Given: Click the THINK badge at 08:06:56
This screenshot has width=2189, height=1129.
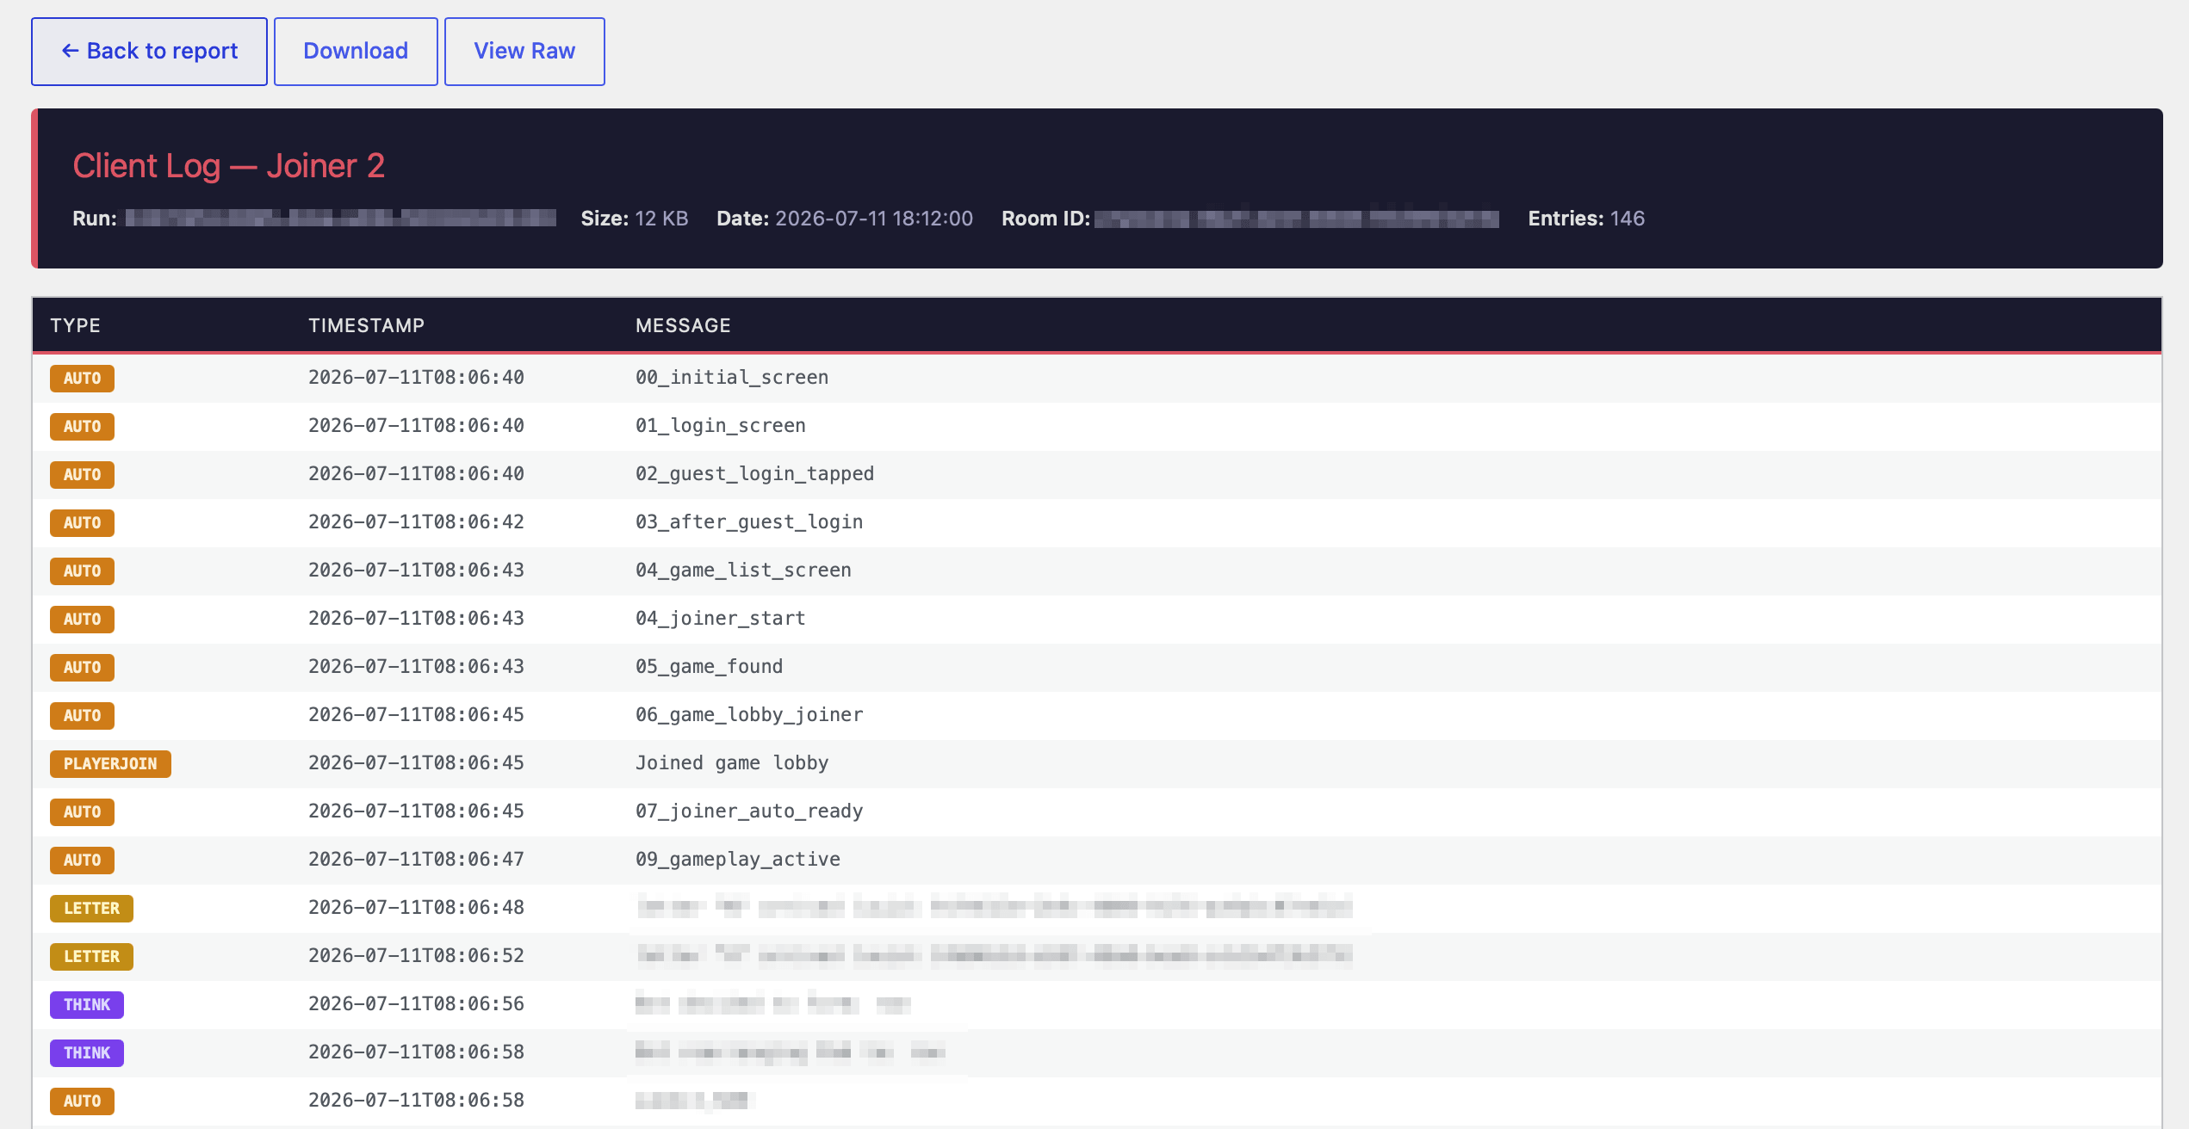Looking at the screenshot, I should pos(87,1005).
